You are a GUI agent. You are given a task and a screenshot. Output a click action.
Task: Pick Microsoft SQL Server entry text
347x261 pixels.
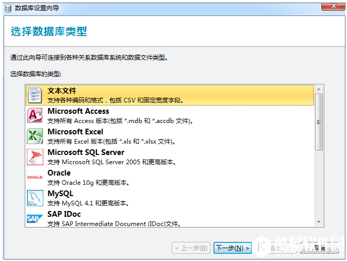pyautogui.click(x=86, y=152)
